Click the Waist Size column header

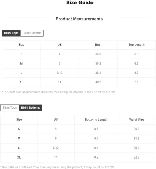click(136, 119)
